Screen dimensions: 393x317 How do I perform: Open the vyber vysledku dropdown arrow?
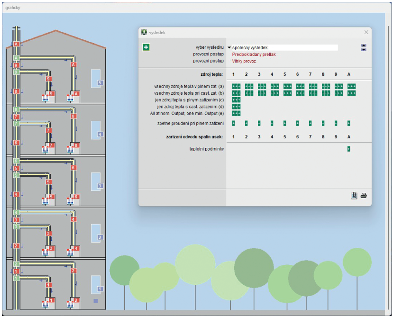coord(229,48)
